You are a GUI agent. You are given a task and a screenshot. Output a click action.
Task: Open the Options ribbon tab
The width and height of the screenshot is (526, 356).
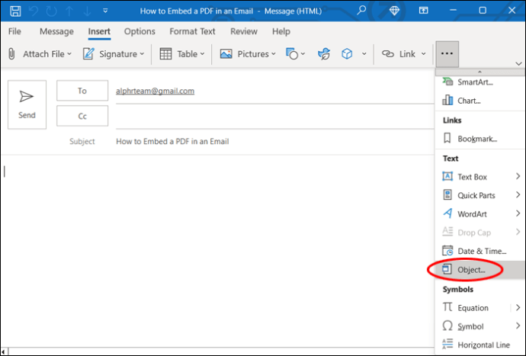(x=140, y=31)
